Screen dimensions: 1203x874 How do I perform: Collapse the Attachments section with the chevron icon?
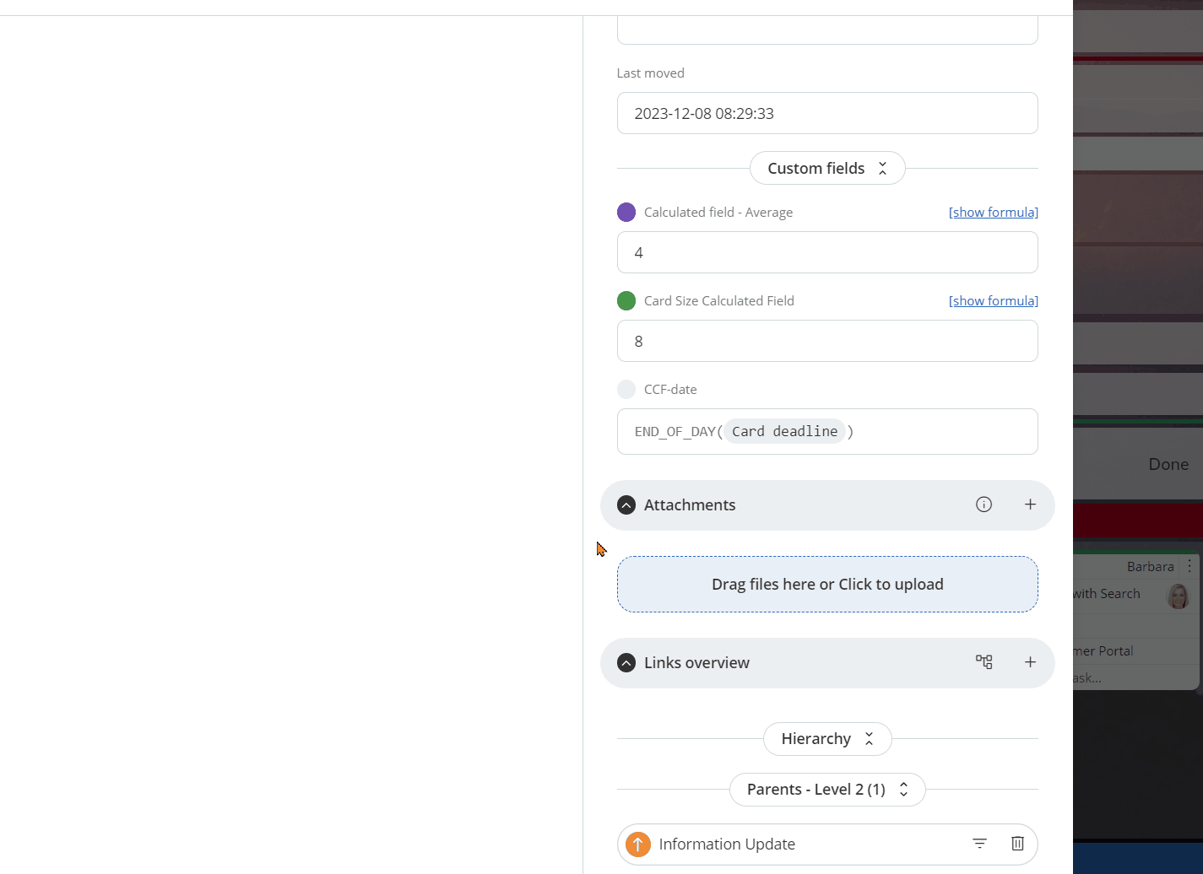[x=626, y=505]
